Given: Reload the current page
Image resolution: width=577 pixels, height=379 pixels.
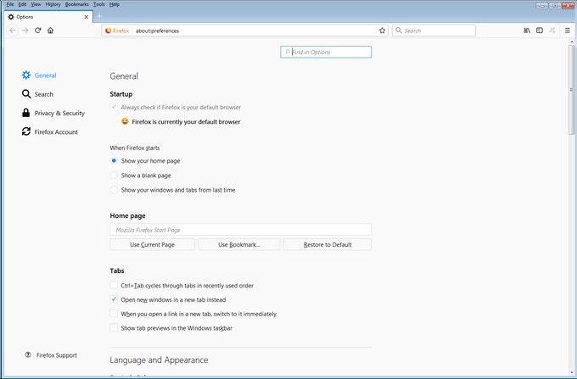Looking at the screenshot, I should [x=38, y=31].
